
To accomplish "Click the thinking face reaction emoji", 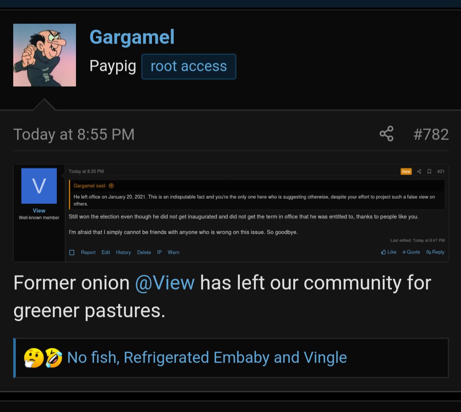I will [34, 358].
